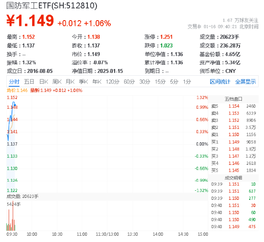Click the 最高 value 1.152
Viewport: 264px width, 242px height.
tap(28, 37)
